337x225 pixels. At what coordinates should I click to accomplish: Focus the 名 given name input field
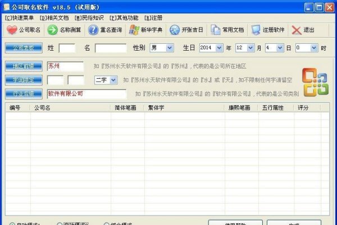point(111,48)
